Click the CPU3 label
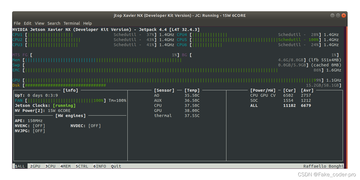 (17, 45)
